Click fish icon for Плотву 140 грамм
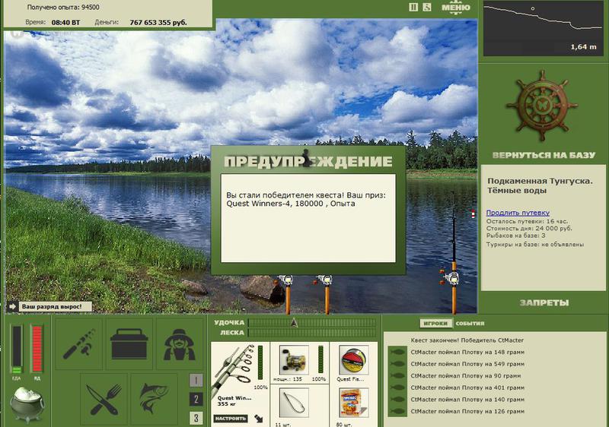The width and height of the screenshot is (609, 427). click(397, 400)
